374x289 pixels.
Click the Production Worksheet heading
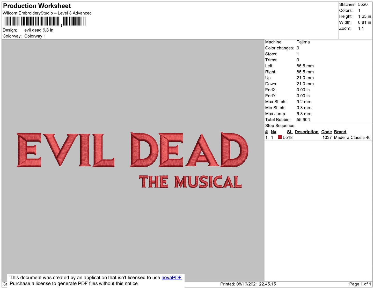click(x=37, y=6)
